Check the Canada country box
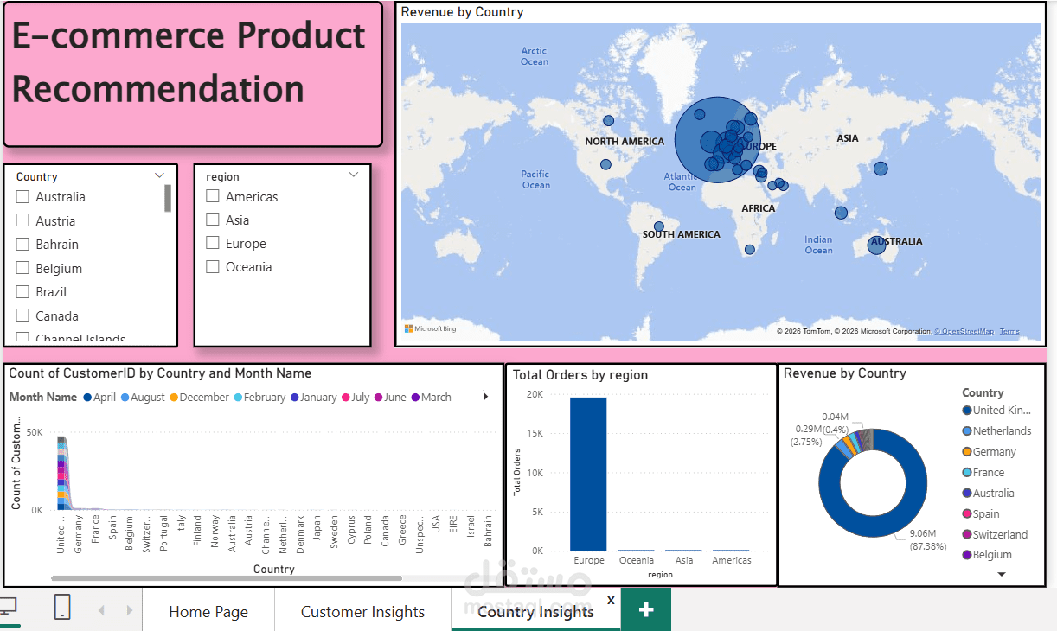 [x=22, y=315]
